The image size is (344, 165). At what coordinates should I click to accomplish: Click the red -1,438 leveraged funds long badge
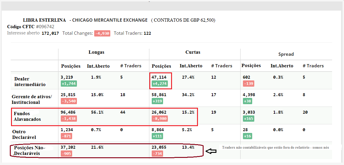[x=69, y=119]
